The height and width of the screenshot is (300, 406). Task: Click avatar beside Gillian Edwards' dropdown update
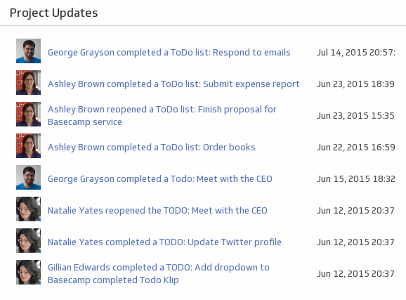point(28,272)
